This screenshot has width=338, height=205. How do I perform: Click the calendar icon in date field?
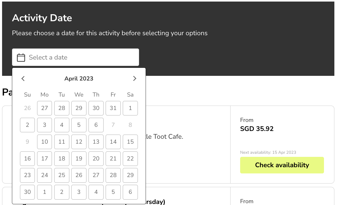click(21, 57)
